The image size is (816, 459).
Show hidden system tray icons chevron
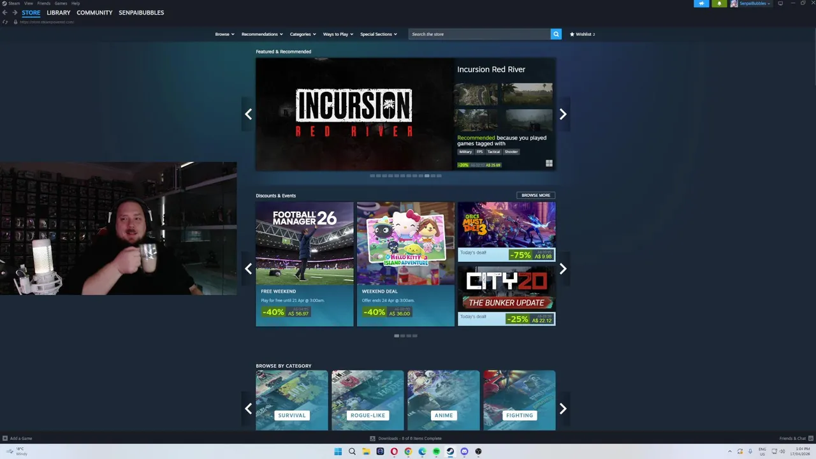click(730, 451)
